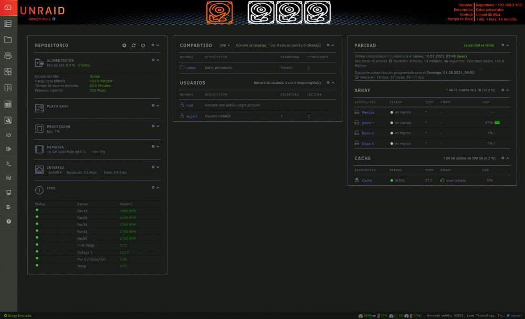
Task: Open the Repositorio panel gear settings
Action: [153, 45]
